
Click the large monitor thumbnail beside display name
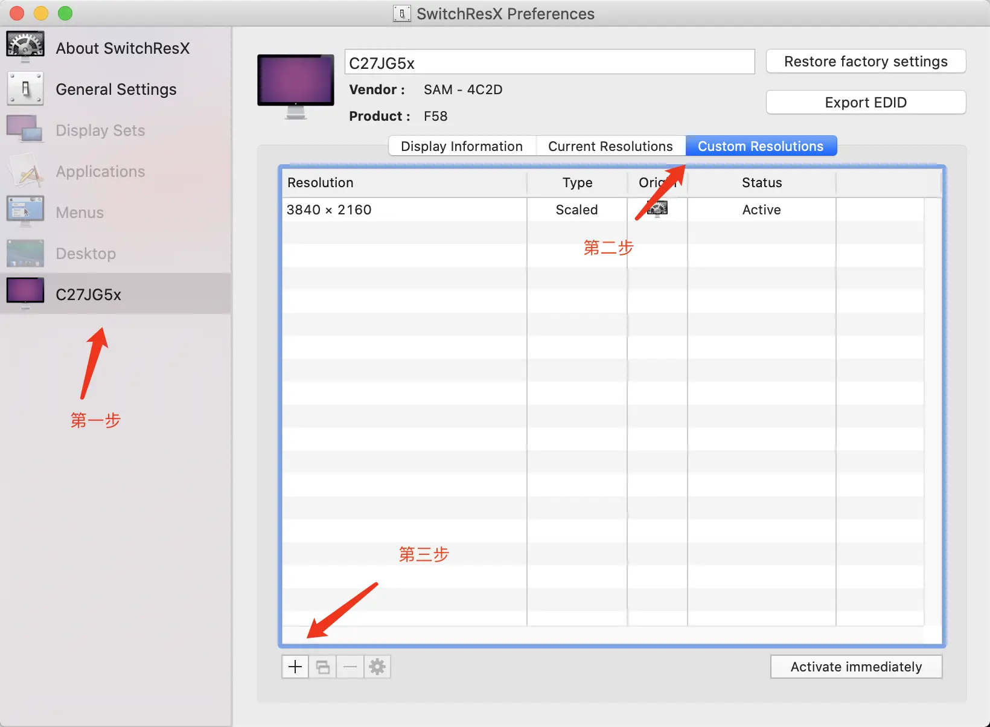296,86
